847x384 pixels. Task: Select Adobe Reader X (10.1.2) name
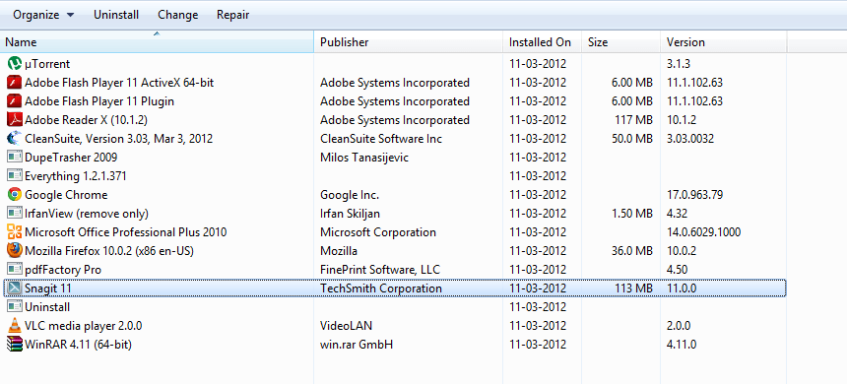coord(87,119)
